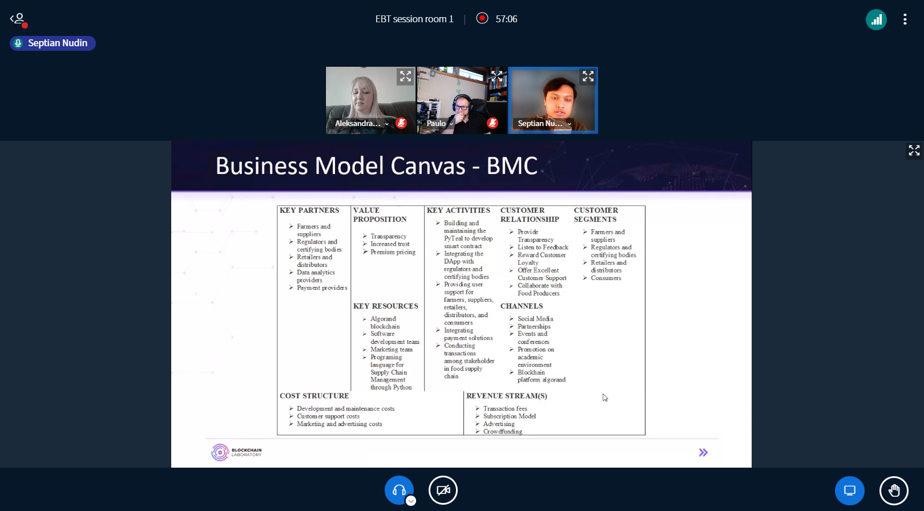This screenshot has width=924, height=511.
Task: Toggle the share webcam button
Action: click(443, 490)
